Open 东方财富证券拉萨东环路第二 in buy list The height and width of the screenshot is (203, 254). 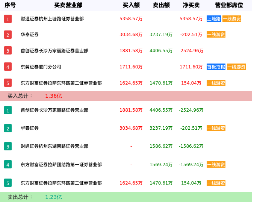click(x=61, y=83)
